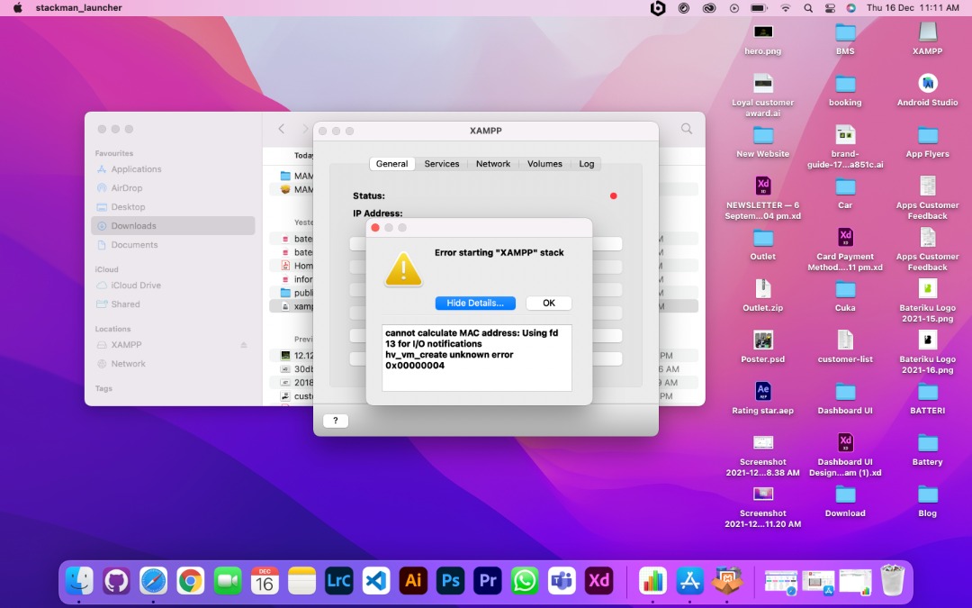Select AirDrop in Finder sidebar
Viewport: 972px width, 608px height.
pyautogui.click(x=127, y=188)
